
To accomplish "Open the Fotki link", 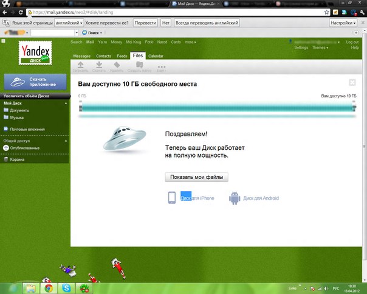I will (x=149, y=42).
